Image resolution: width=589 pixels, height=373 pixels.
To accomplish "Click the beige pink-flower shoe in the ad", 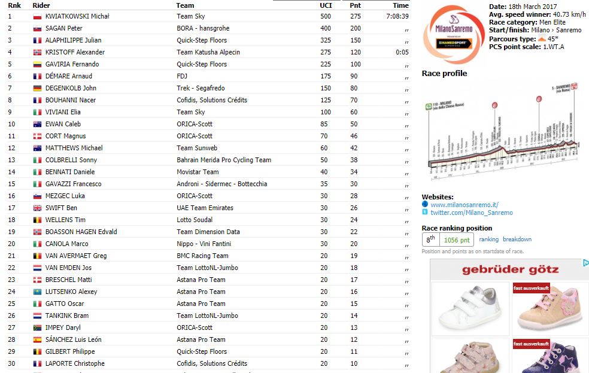I will click(550, 308).
